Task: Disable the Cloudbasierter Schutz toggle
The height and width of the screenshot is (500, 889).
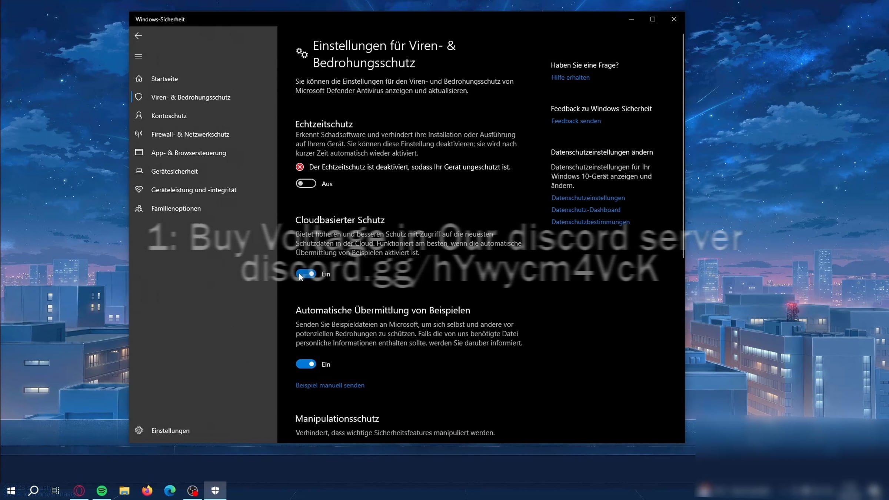Action: pyautogui.click(x=306, y=274)
